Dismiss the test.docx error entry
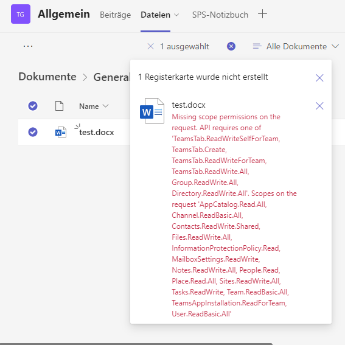Viewport: 345px width, 345px height. click(x=319, y=106)
